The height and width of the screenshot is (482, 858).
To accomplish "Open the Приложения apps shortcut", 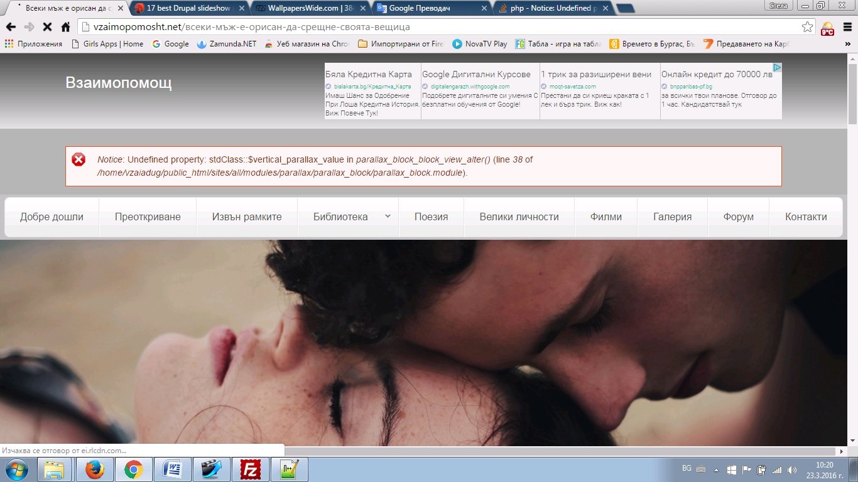I will (x=34, y=44).
